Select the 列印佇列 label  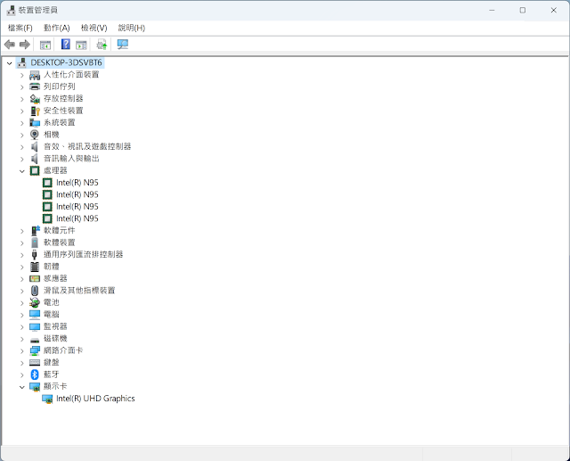pyautogui.click(x=60, y=86)
